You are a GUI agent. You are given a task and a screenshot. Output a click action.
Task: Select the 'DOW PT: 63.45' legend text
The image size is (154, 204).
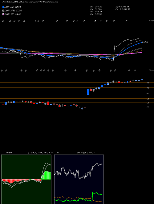point(13,14)
